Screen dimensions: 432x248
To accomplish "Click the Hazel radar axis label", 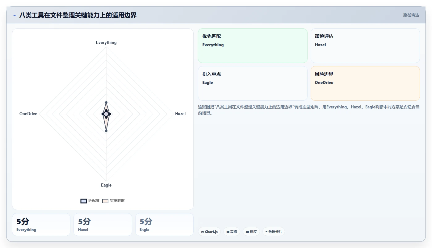I will [x=180, y=114].
